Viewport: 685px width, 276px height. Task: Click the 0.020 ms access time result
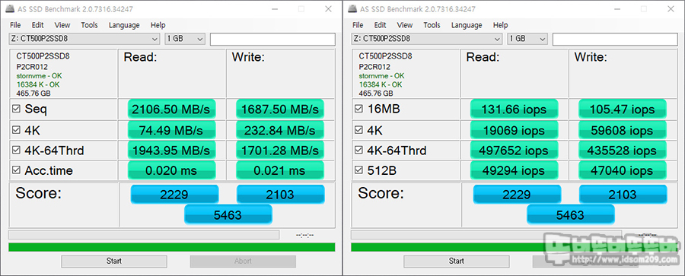coord(172,170)
